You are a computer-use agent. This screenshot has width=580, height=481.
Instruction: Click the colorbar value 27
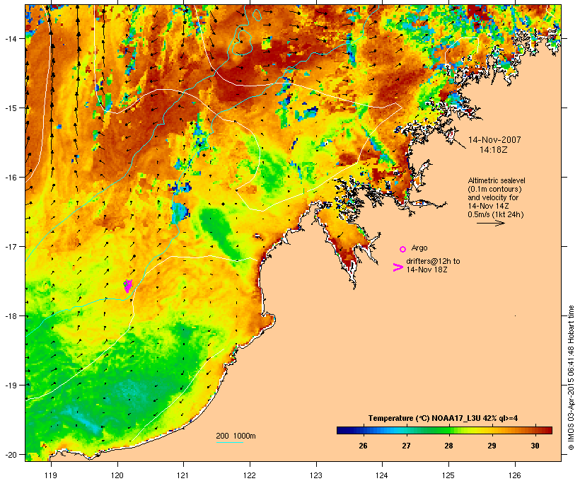(x=406, y=446)
